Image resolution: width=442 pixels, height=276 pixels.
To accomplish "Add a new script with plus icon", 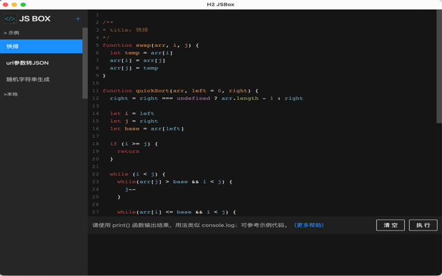I will pos(78,19).
